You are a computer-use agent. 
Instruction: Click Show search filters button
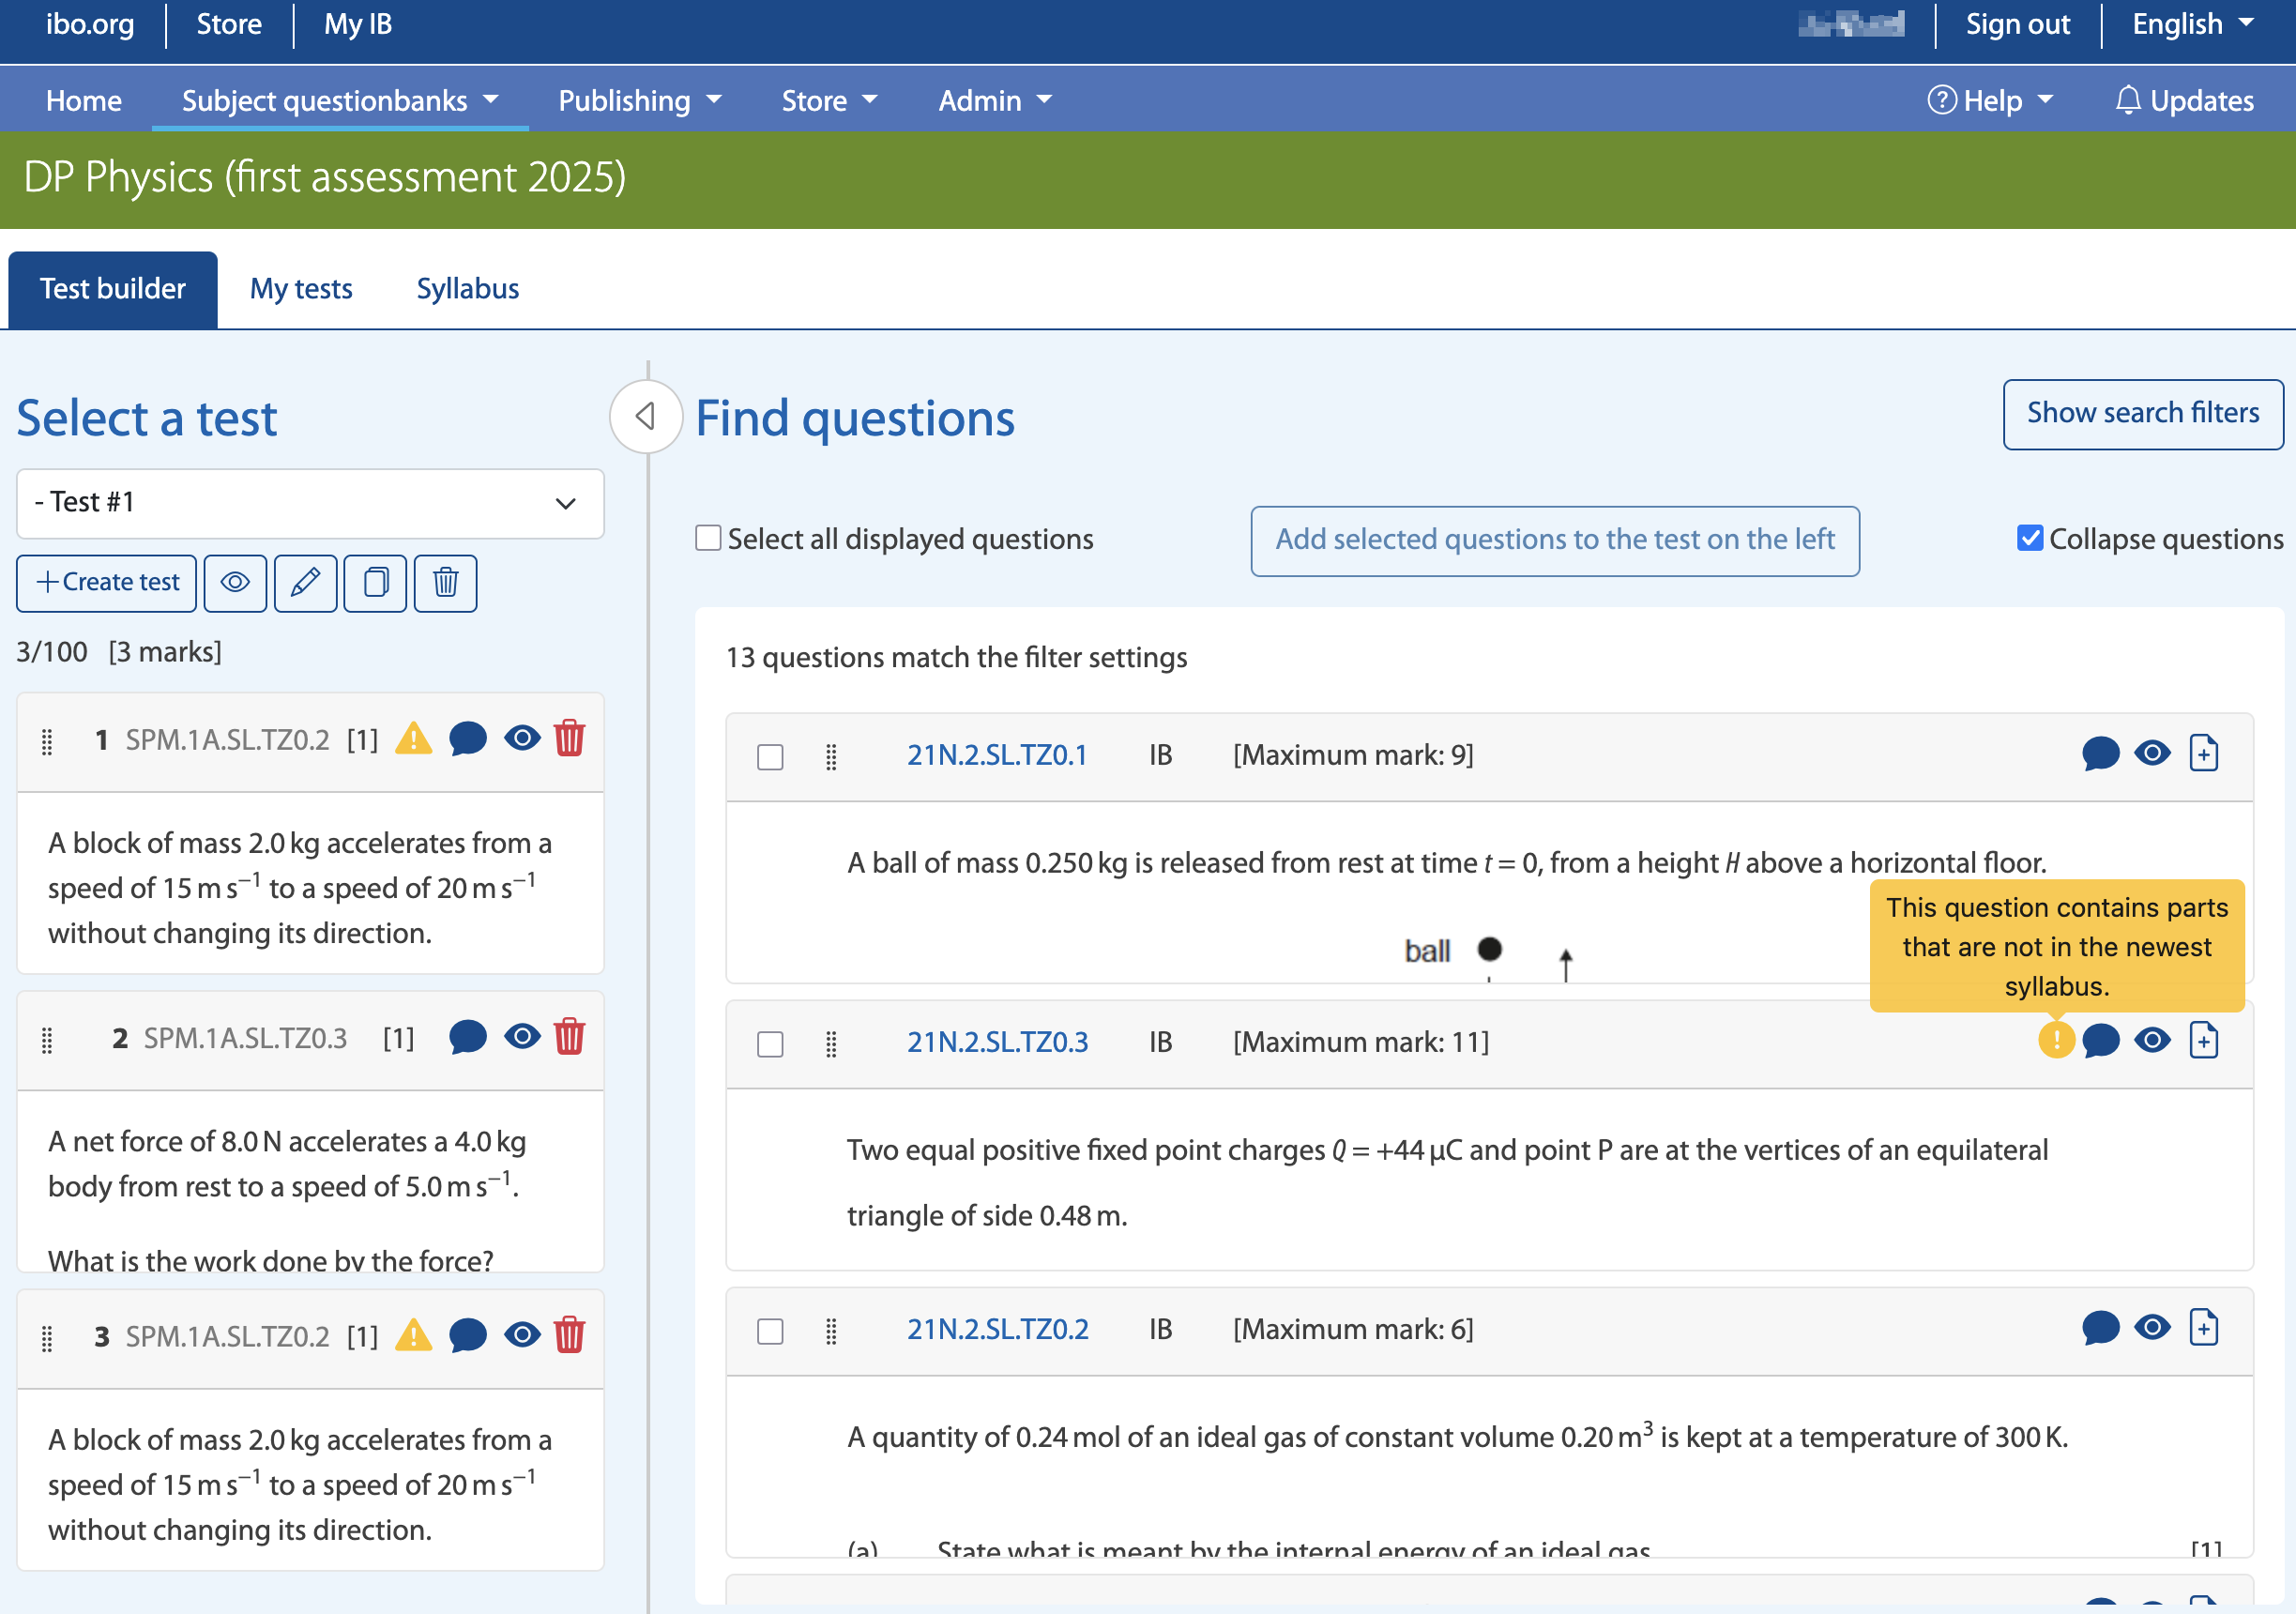(x=2142, y=413)
